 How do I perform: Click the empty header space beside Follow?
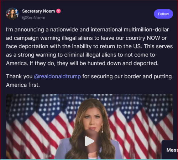click(107, 14)
